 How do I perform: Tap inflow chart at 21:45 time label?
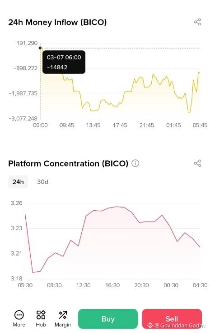click(x=147, y=125)
